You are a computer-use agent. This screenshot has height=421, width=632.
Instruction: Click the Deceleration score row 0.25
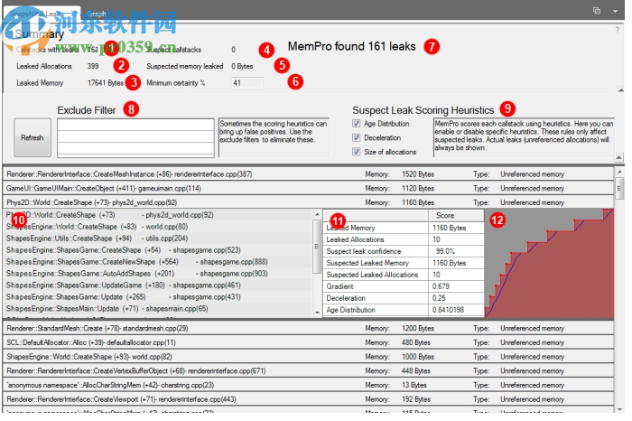tap(404, 298)
